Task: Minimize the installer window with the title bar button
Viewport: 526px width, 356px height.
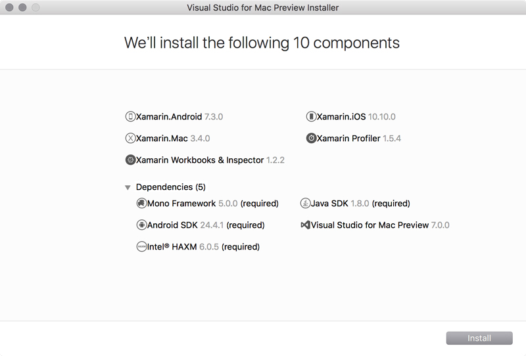Action: [x=22, y=7]
